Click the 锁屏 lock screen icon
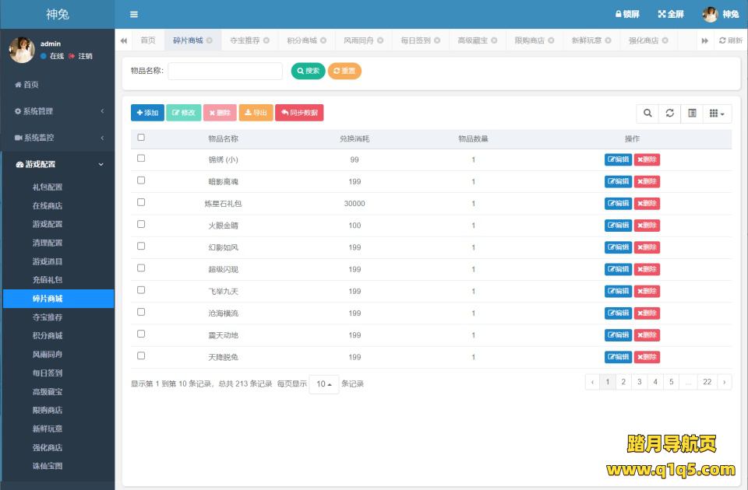Viewport: 748px width, 490px height. pos(619,14)
